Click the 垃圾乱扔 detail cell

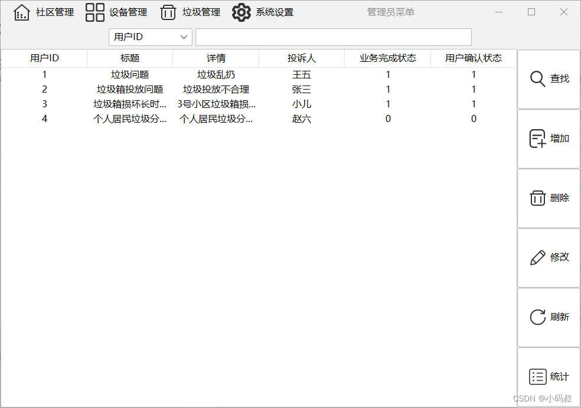point(216,75)
